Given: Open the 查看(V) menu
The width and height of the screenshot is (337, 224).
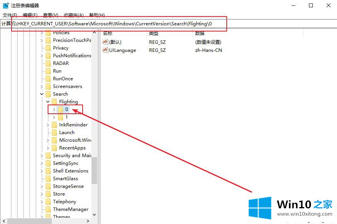Looking at the screenshot, I should (x=50, y=15).
